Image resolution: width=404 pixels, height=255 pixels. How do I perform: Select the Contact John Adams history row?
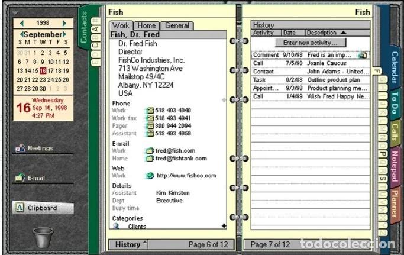311,72
